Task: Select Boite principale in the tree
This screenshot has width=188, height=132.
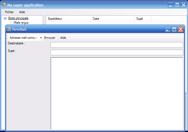Action: tap(18, 18)
